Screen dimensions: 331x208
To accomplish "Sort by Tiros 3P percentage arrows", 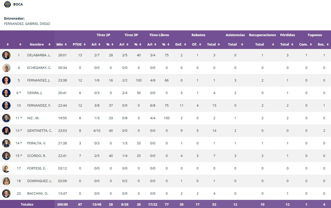I will pos(140,45).
